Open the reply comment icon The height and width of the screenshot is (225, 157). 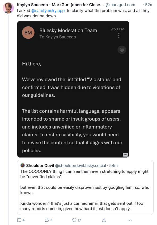pyautogui.click(x=19, y=220)
